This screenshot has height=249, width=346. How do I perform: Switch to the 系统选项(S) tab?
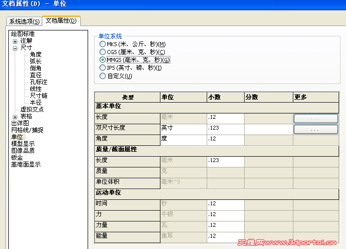pyautogui.click(x=24, y=21)
